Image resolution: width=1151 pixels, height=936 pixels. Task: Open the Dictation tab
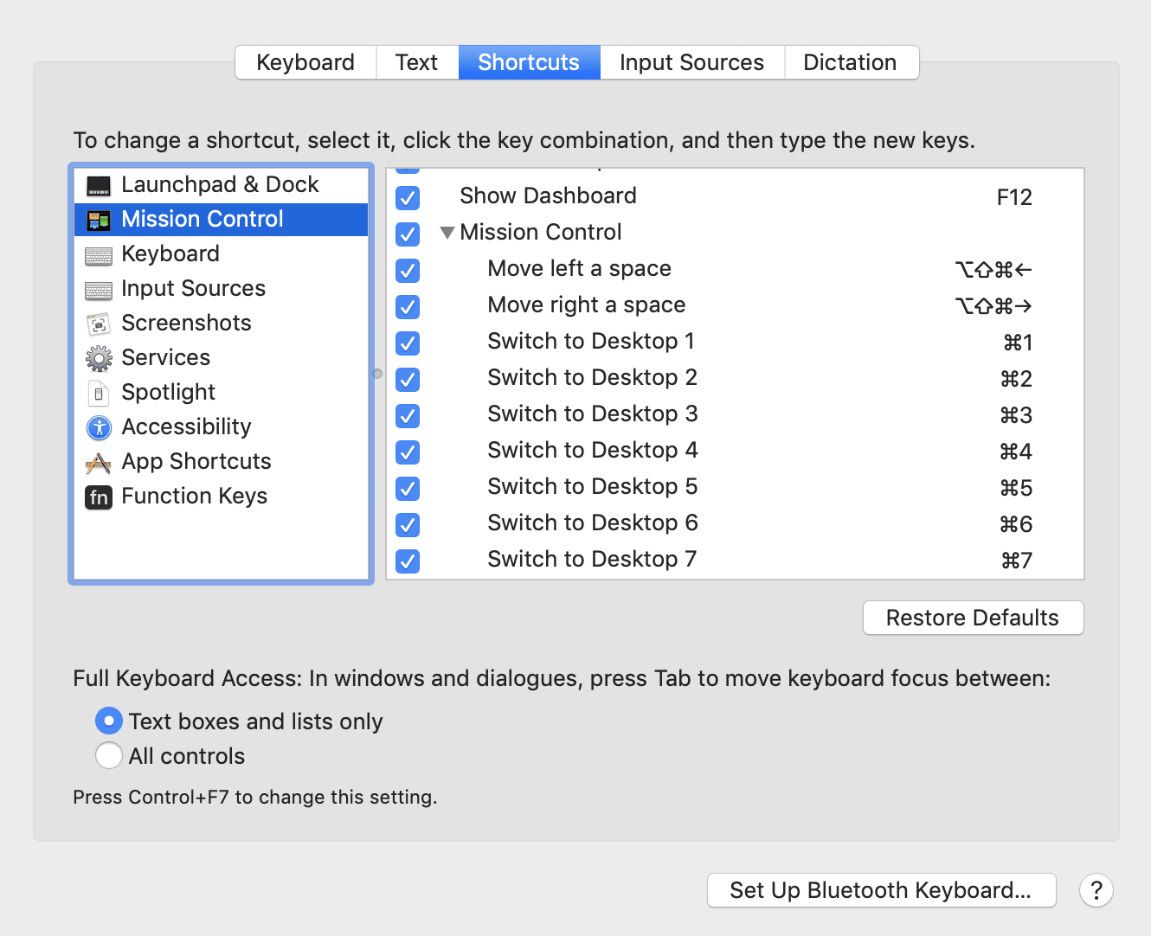[x=850, y=62]
